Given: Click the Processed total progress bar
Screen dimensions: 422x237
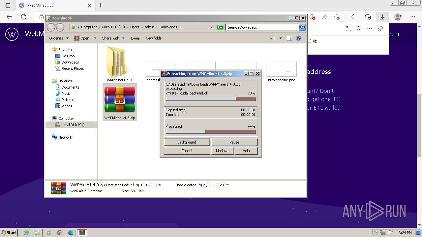Looking at the screenshot, I should [211, 132].
